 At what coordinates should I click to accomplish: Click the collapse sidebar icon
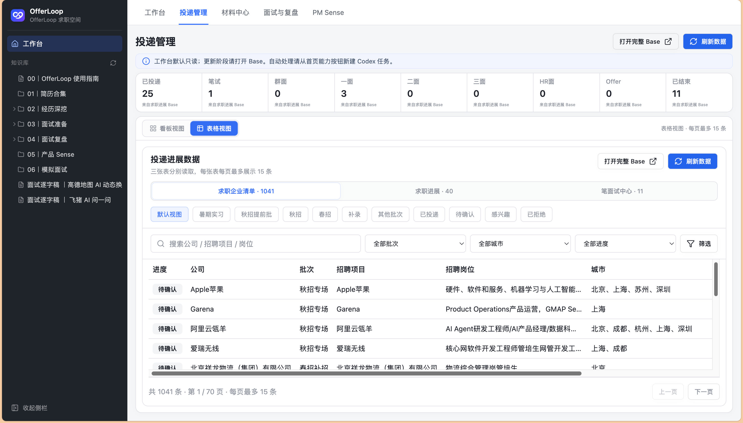(15, 408)
